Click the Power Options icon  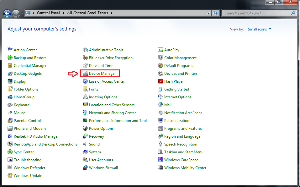[x=85, y=129]
